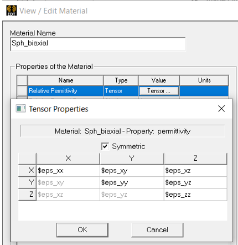Edit the $eps_xz cell in row X
Viewport: 238px width, 245px height.
[195, 171]
